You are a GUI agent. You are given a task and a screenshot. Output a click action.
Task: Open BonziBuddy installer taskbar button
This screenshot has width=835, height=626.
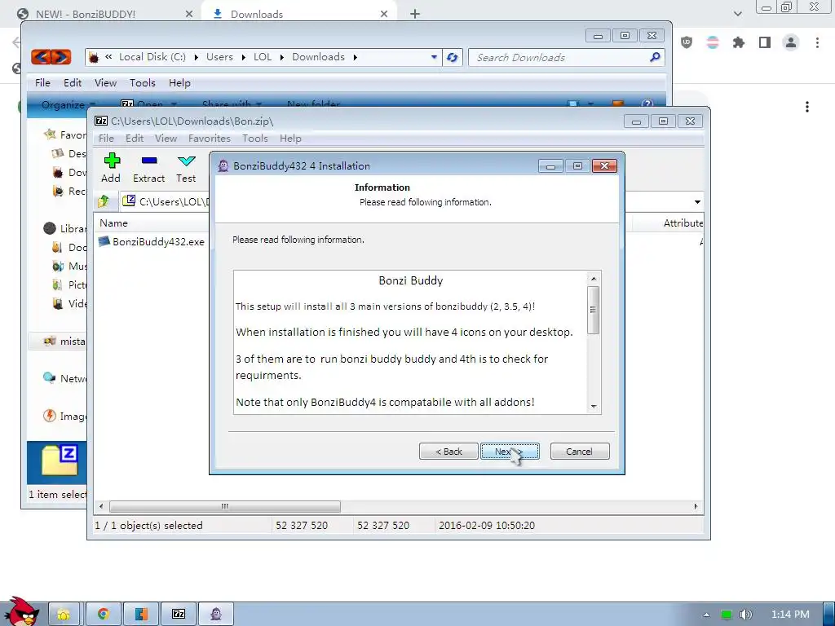coord(215,614)
